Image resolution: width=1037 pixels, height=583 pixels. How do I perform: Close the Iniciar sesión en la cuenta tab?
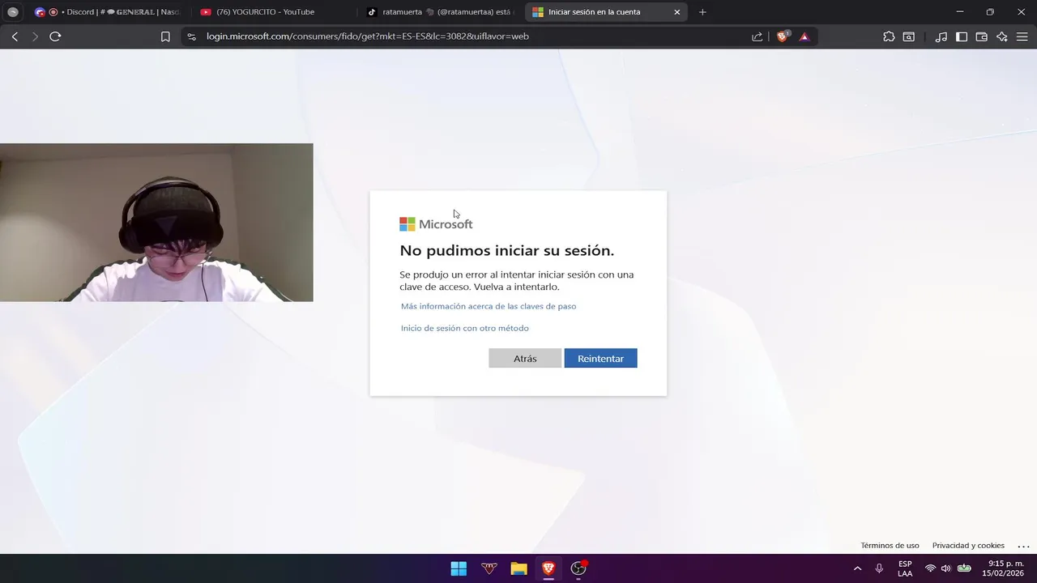coord(676,12)
